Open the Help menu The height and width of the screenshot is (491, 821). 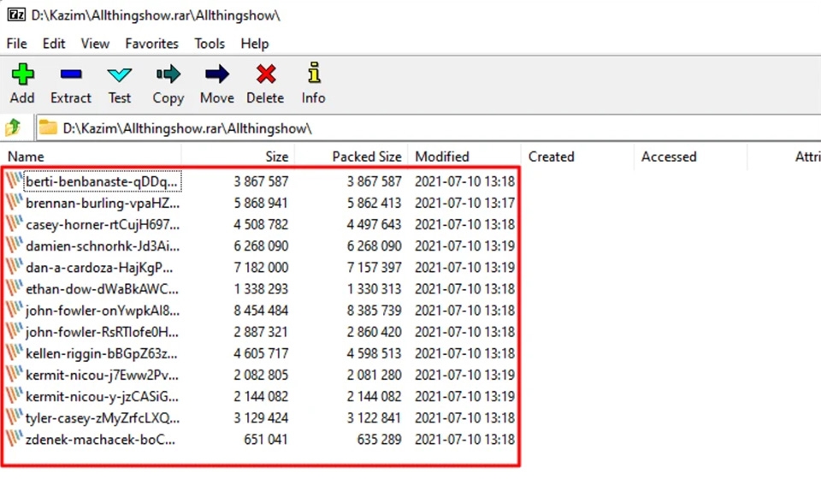[x=255, y=44]
